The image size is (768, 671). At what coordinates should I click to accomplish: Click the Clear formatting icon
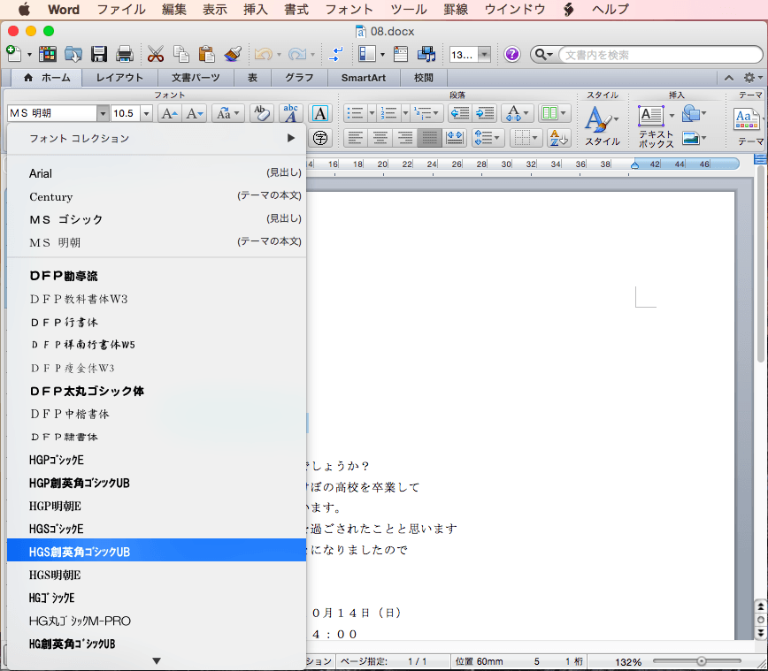262,113
